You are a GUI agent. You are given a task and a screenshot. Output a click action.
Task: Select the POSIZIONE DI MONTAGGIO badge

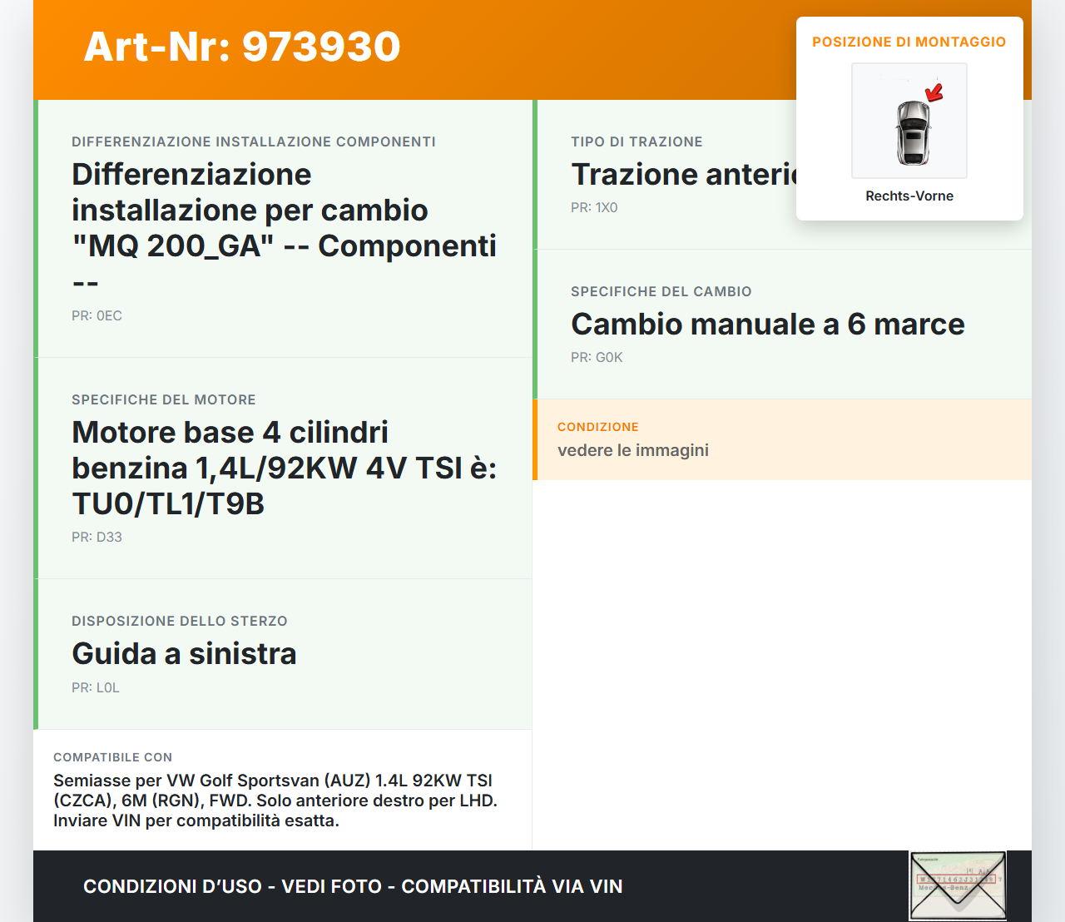[909, 42]
